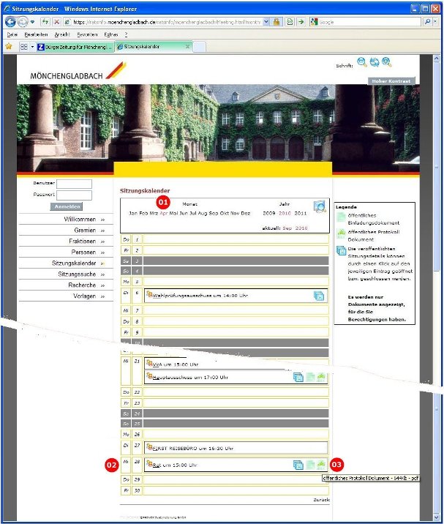
Task: Click the green Go arrow next to the address bar
Action: pyautogui.click(x=301, y=22)
